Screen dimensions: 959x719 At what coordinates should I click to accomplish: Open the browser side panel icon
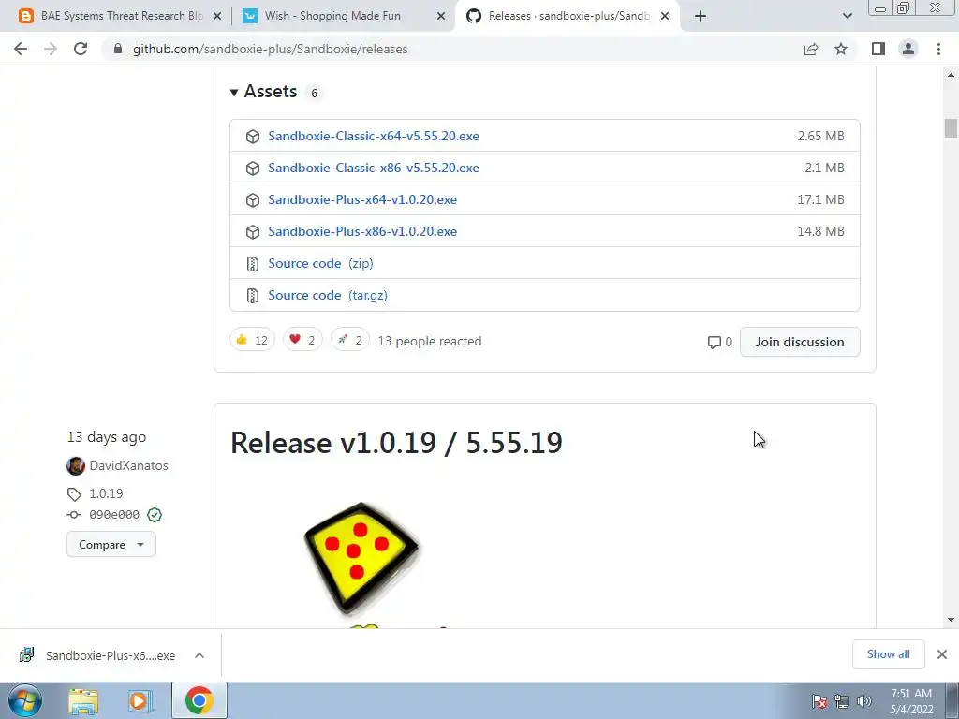pyautogui.click(x=878, y=49)
